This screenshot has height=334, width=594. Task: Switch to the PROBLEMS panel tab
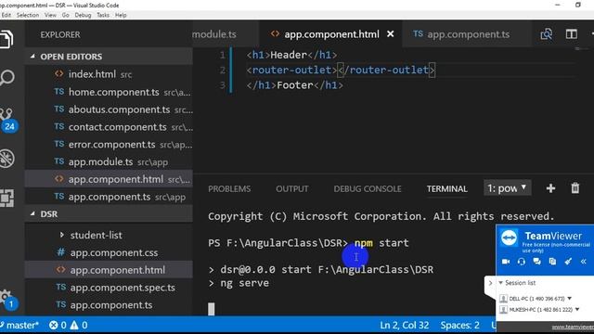pos(229,188)
